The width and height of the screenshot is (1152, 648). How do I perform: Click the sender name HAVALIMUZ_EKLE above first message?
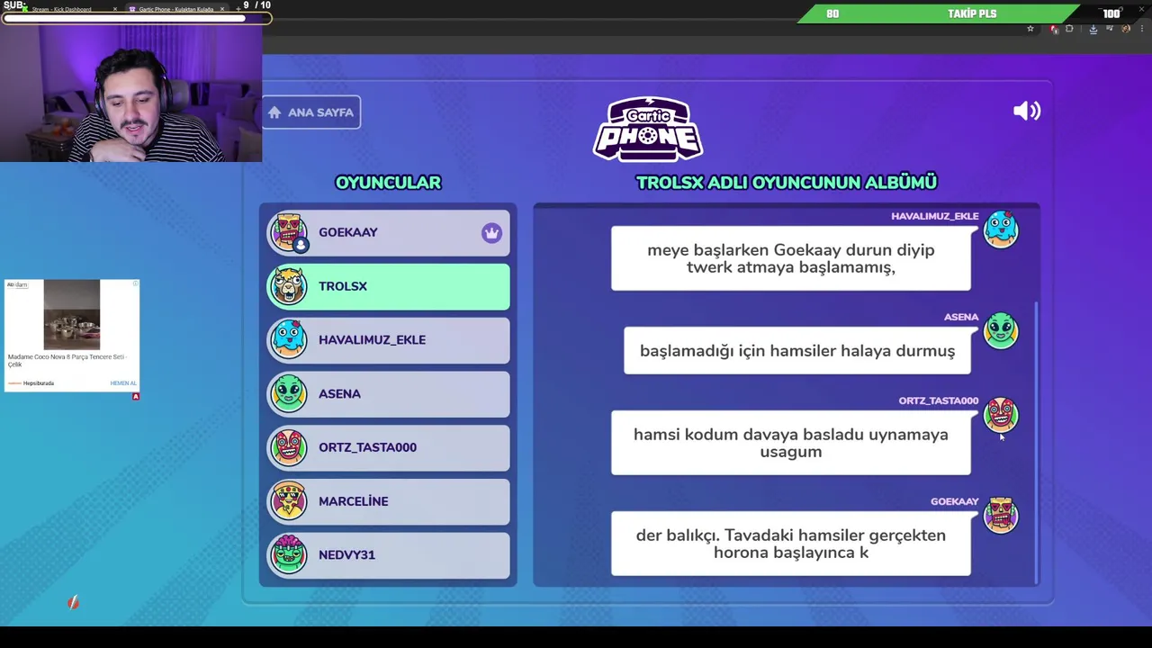[x=934, y=217]
